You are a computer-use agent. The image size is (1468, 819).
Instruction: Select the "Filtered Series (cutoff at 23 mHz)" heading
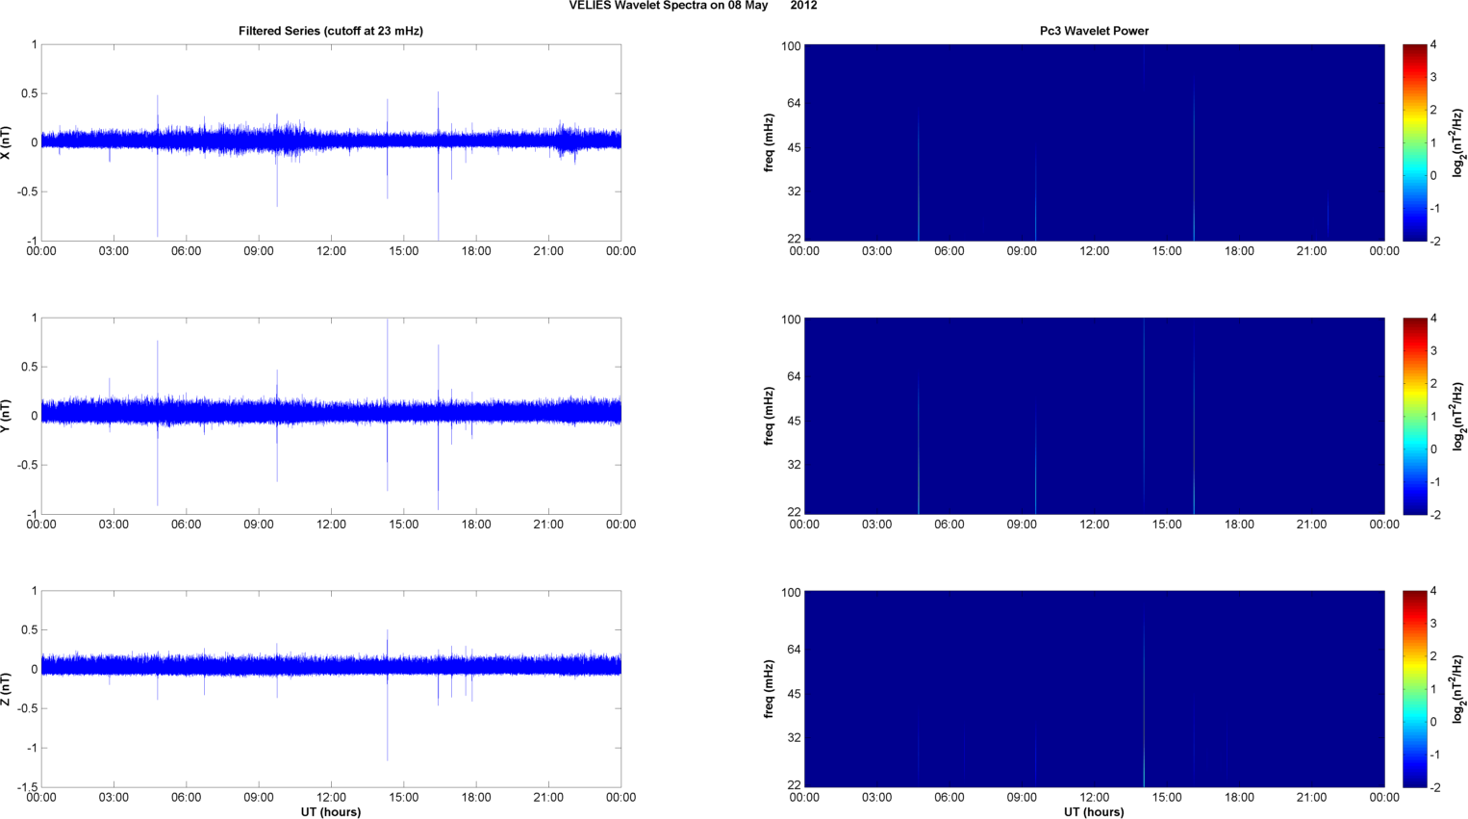pyautogui.click(x=331, y=31)
